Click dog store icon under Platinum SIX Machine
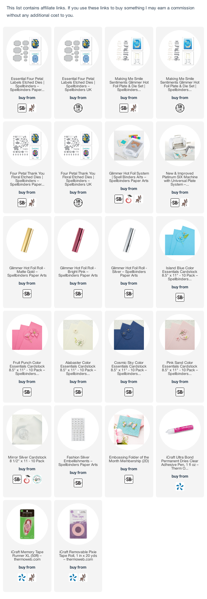The image size is (207, 599). (184, 203)
